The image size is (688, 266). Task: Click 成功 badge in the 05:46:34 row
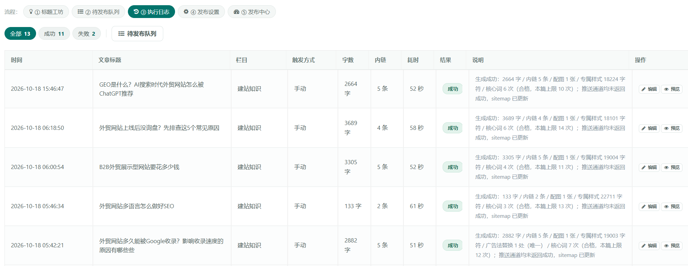(x=453, y=206)
